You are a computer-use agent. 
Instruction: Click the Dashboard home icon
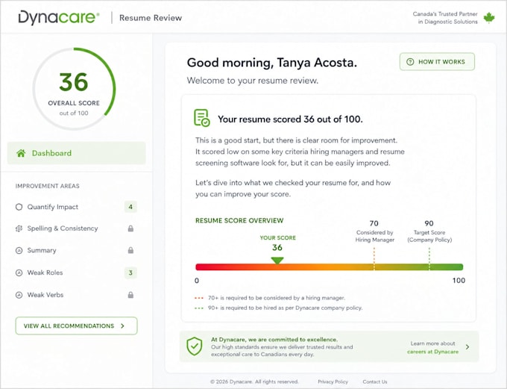(x=21, y=153)
